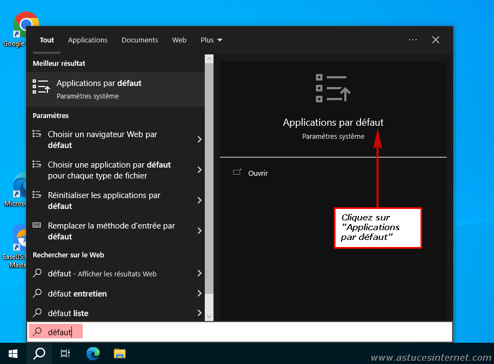
Task: Select Remplacer la méthode d'entrée par défaut
Action: tap(115, 231)
